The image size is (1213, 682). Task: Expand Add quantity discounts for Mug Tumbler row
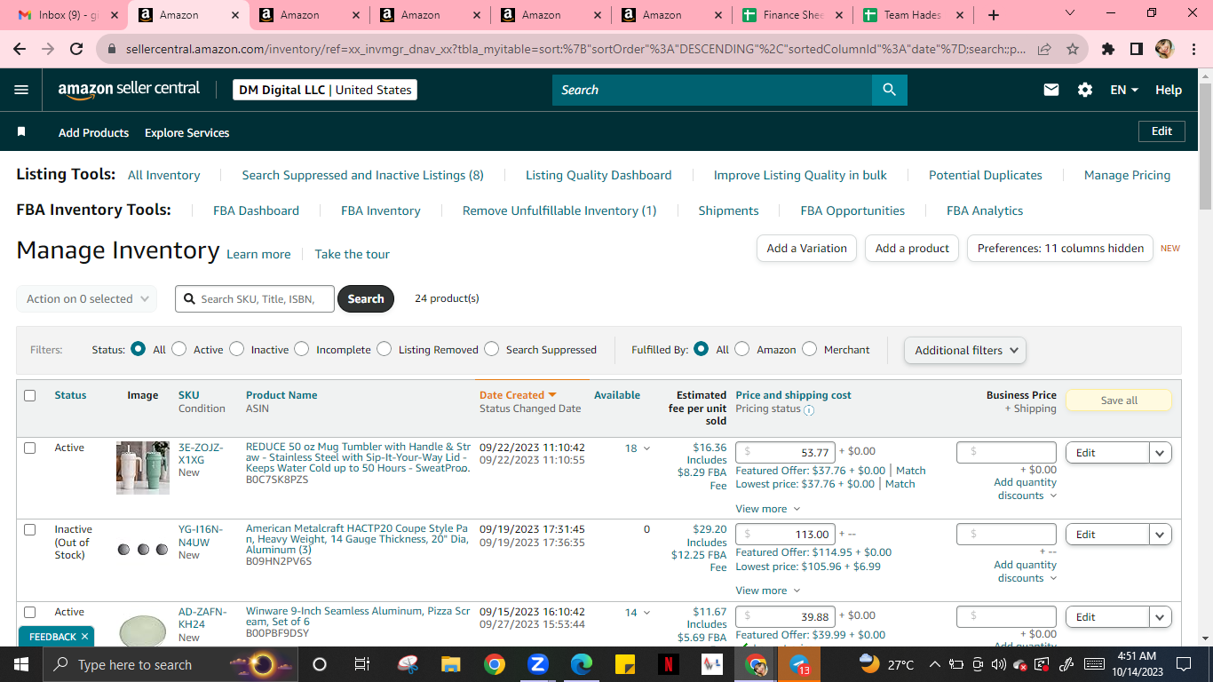(1025, 489)
